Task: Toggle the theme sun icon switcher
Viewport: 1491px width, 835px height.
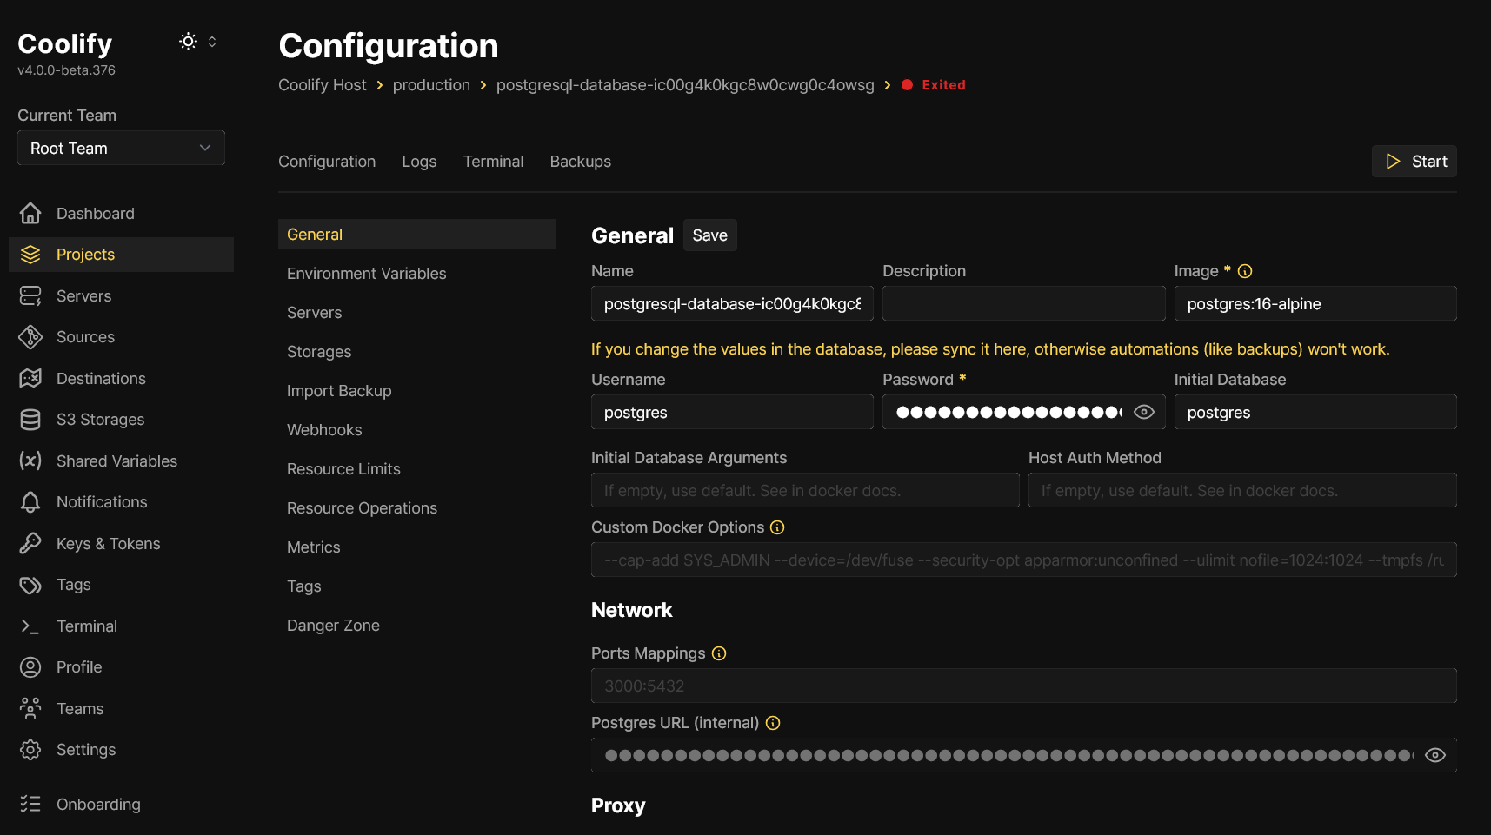Action: 188,42
